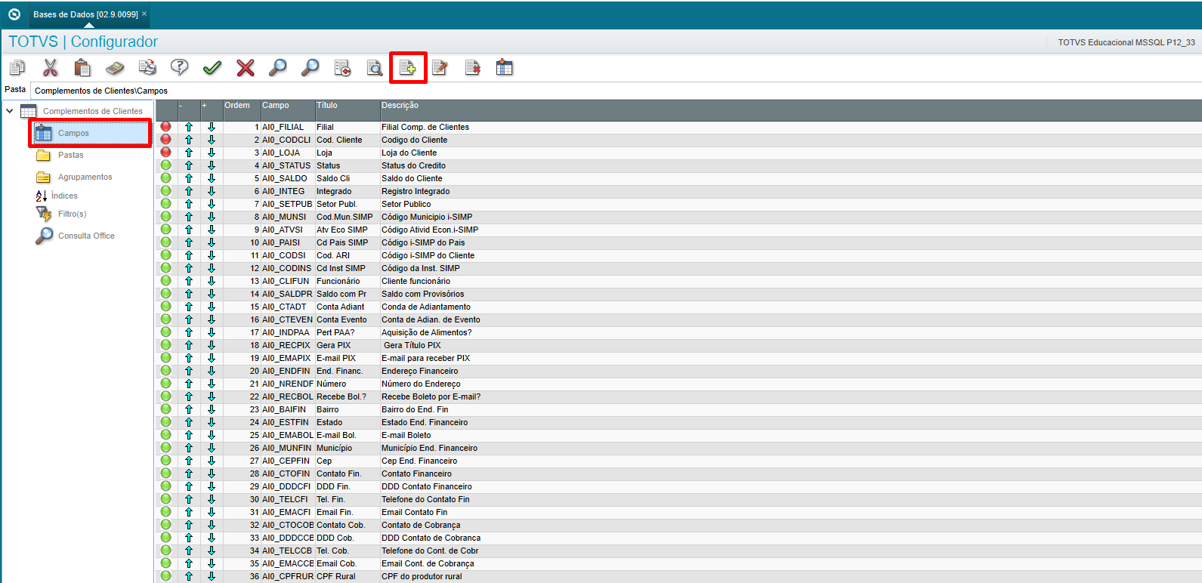Open the calculator tool
Viewport: 1202px width, 583px height.
point(115,68)
